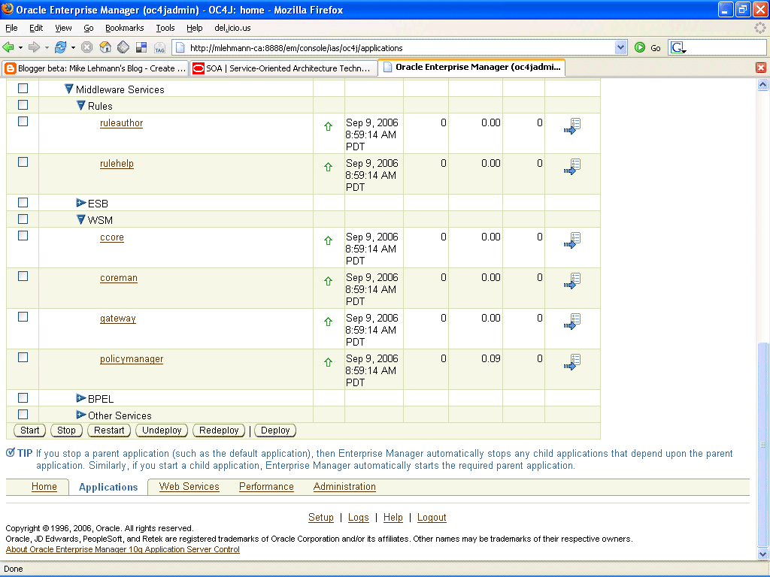Go back with the green back arrow

click(x=8, y=47)
